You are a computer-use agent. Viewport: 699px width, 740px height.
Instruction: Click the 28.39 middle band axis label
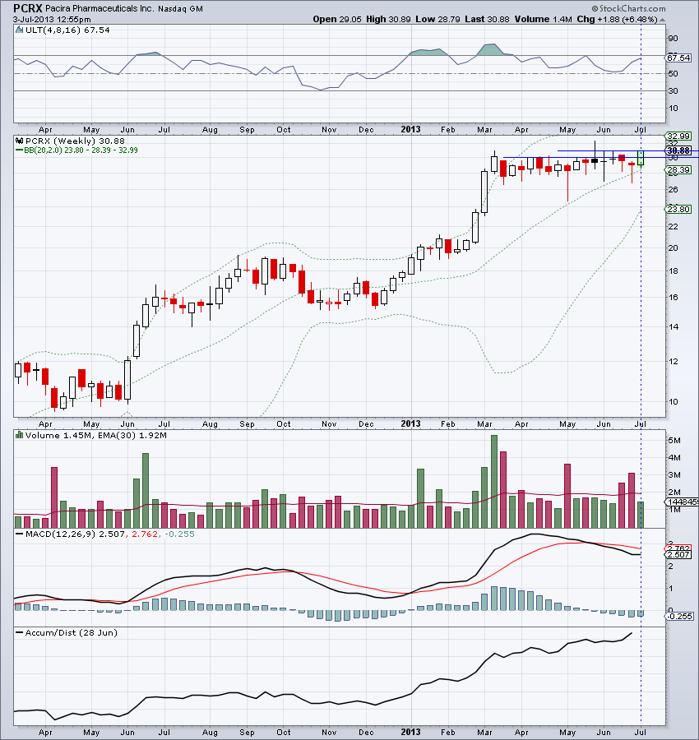678,171
